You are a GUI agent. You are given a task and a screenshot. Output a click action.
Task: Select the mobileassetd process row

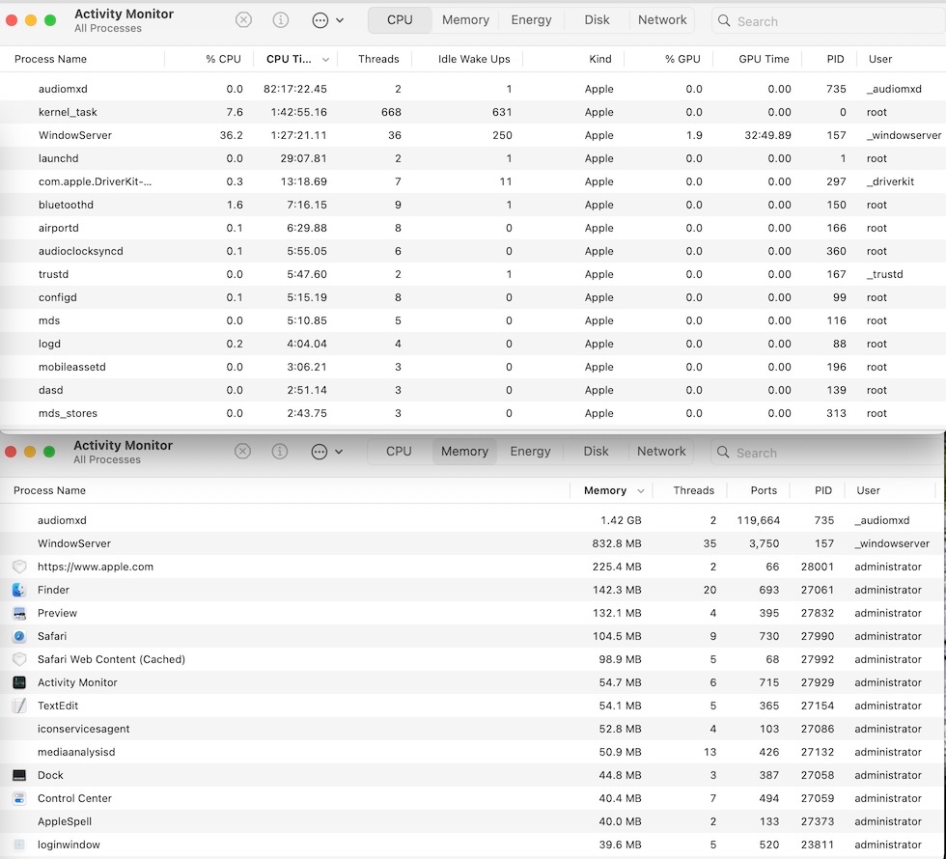[473, 367]
